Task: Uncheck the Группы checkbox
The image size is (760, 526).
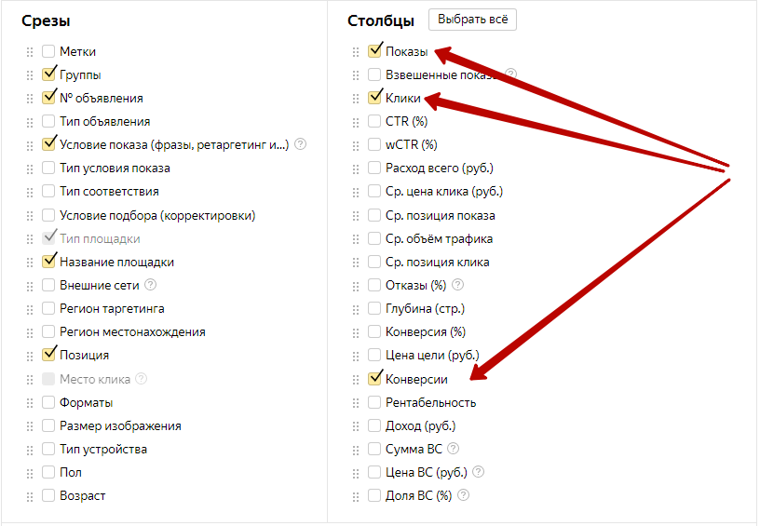Action: click(48, 74)
